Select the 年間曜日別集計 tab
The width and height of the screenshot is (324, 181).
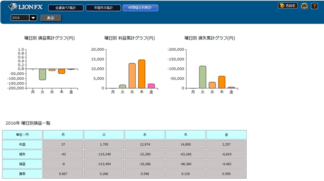[140, 8]
